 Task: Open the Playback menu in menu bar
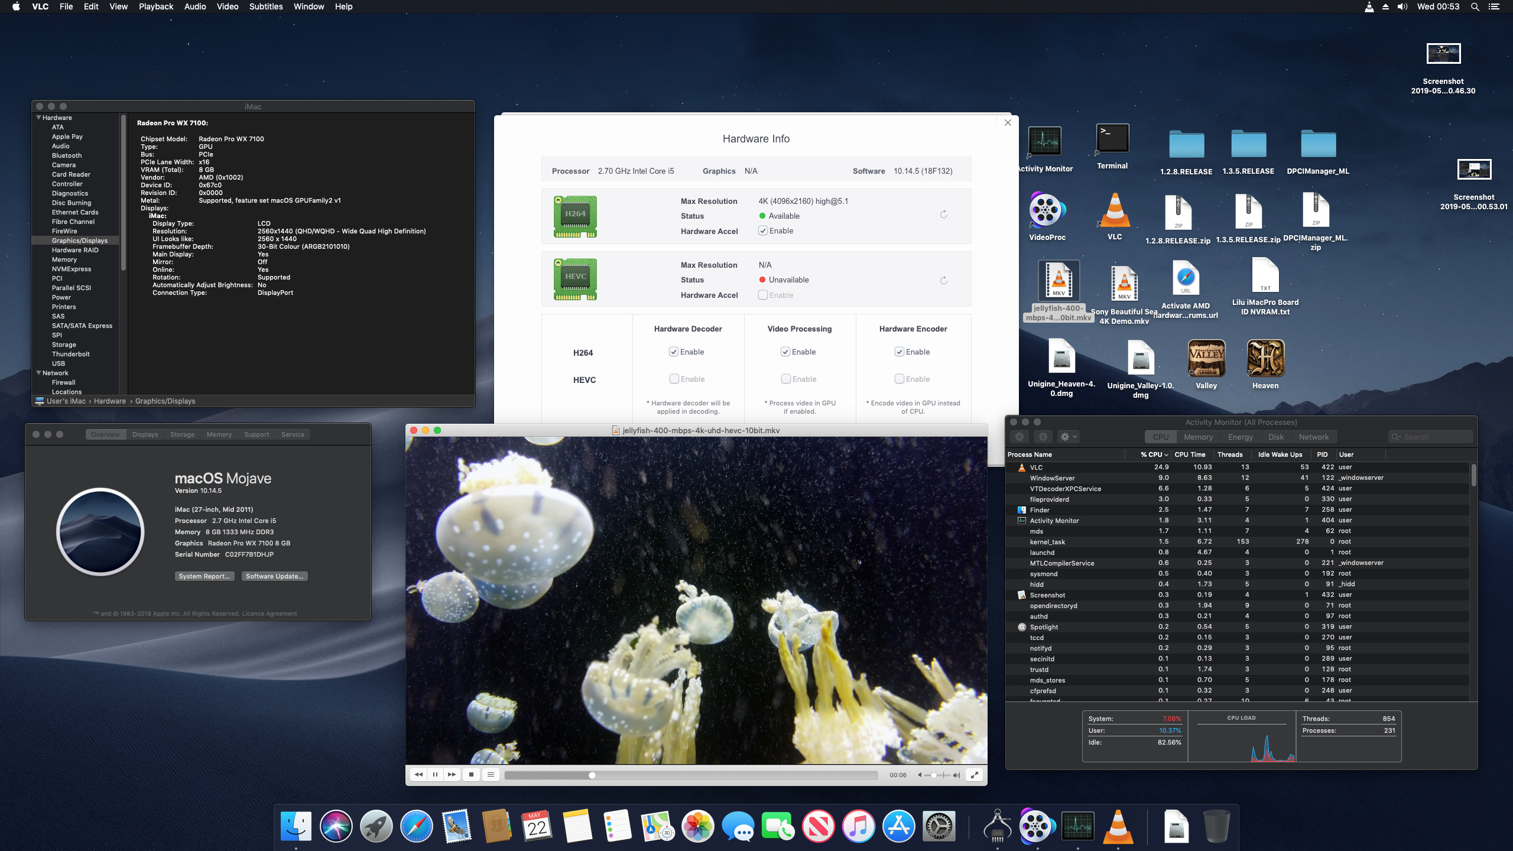click(x=156, y=7)
